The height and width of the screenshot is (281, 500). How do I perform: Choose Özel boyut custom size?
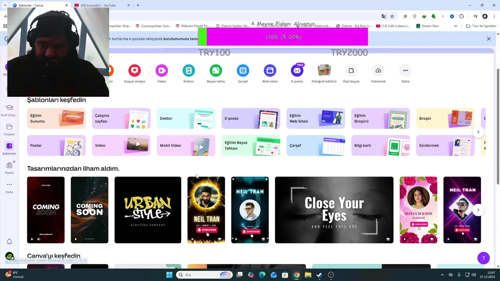pyautogui.click(x=351, y=71)
